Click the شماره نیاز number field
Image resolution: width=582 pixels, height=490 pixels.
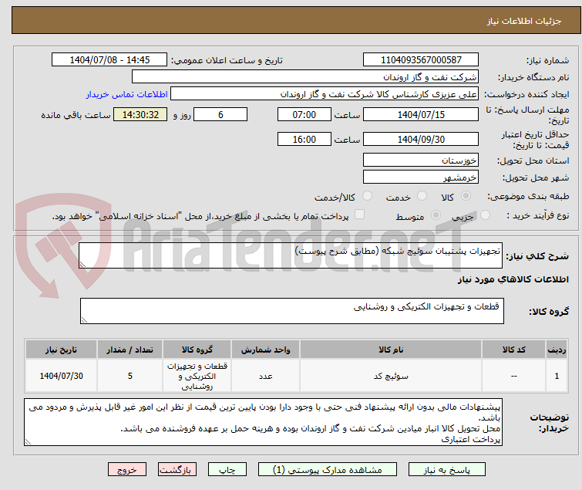(421, 60)
